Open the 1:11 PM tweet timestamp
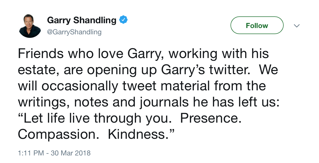This screenshot has height=163, width=319. 31,153
